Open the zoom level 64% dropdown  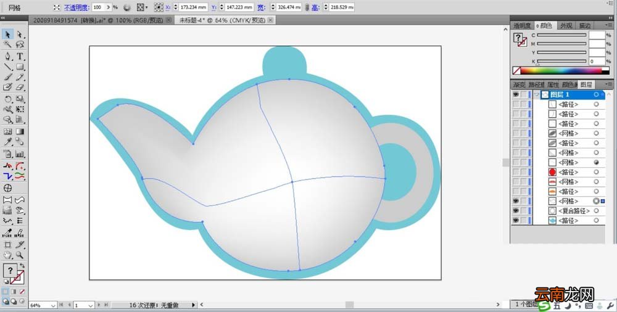53,305
